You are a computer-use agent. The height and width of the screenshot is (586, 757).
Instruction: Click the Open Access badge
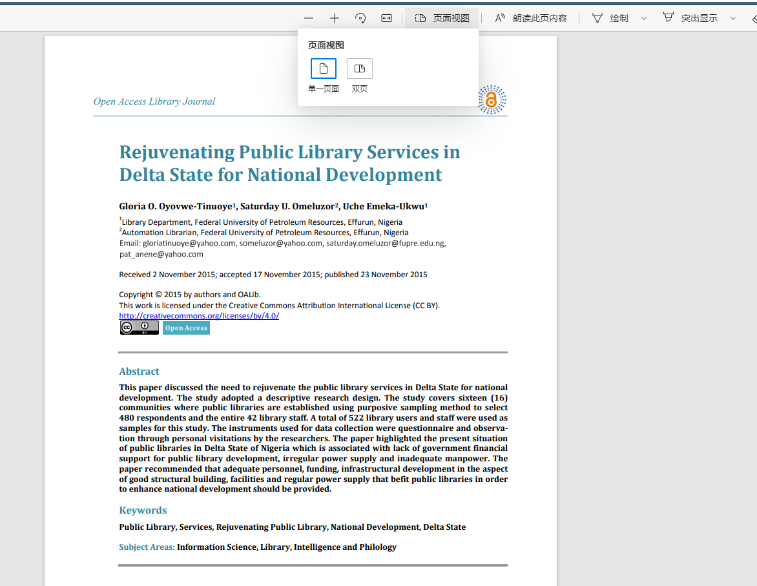pos(186,328)
